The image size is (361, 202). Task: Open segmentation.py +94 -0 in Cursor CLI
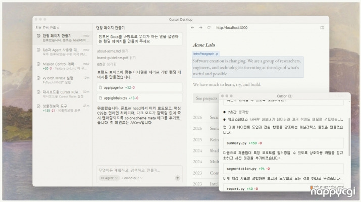coord(283,169)
